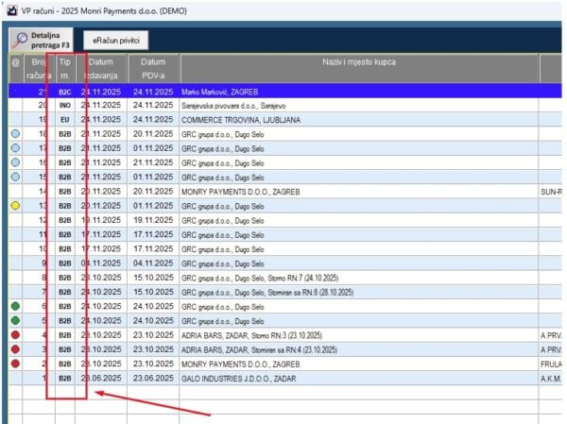This screenshot has width=567, height=424.
Task: Click the magnifier icon in Detaljna pretraga
Action: coord(22,39)
